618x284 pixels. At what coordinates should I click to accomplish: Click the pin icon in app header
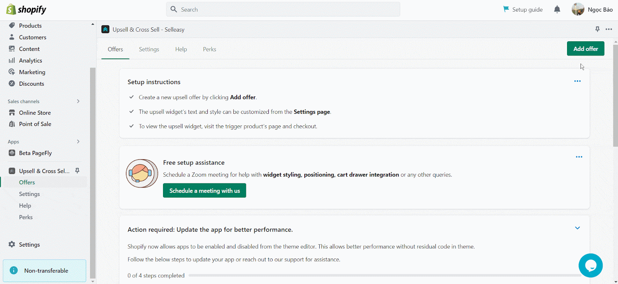coord(598,29)
